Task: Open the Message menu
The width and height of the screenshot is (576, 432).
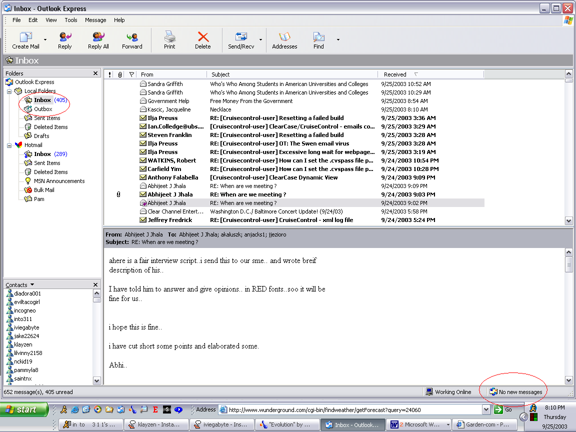Action: coord(95,20)
